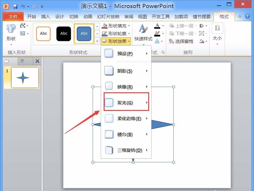Open the Shadow effects submenu
This screenshot has height=191, width=254.
click(x=126, y=71)
